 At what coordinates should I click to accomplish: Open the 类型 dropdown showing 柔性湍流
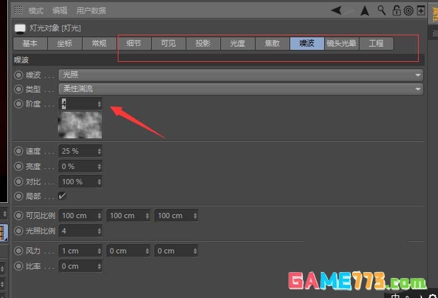tap(241, 89)
